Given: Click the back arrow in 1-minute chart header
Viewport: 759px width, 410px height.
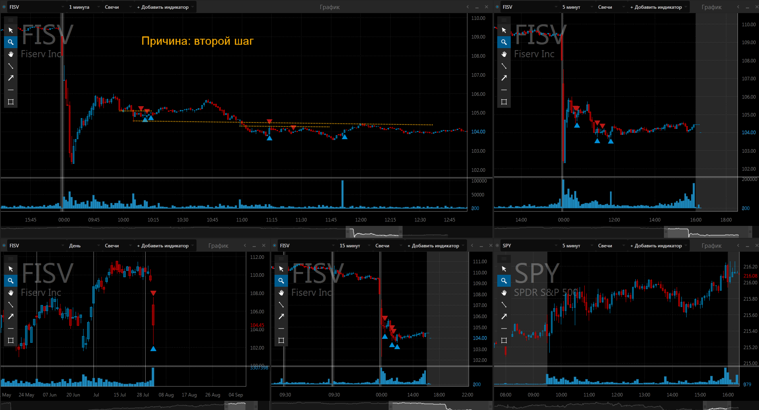Looking at the screenshot, I should coord(468,7).
